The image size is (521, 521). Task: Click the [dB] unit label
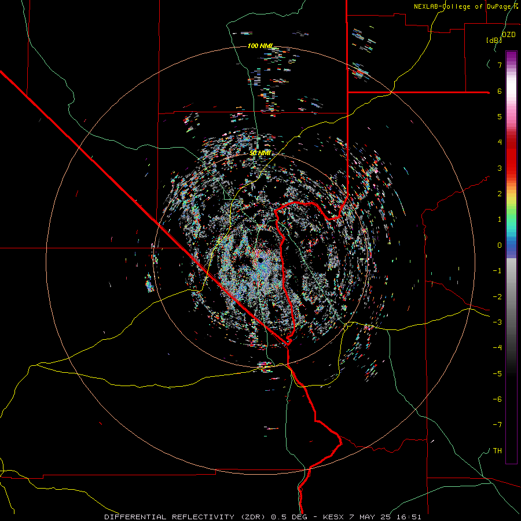click(494, 40)
